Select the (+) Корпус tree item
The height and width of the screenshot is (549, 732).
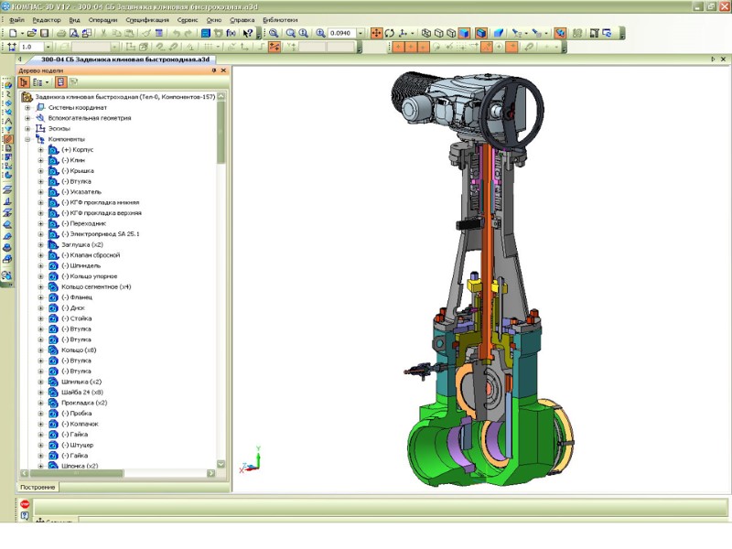[77, 149]
